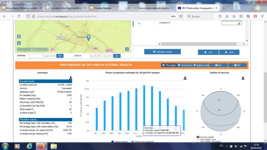Click the URL address bar
267x150 pixels.
pyautogui.click(x=102, y=16)
